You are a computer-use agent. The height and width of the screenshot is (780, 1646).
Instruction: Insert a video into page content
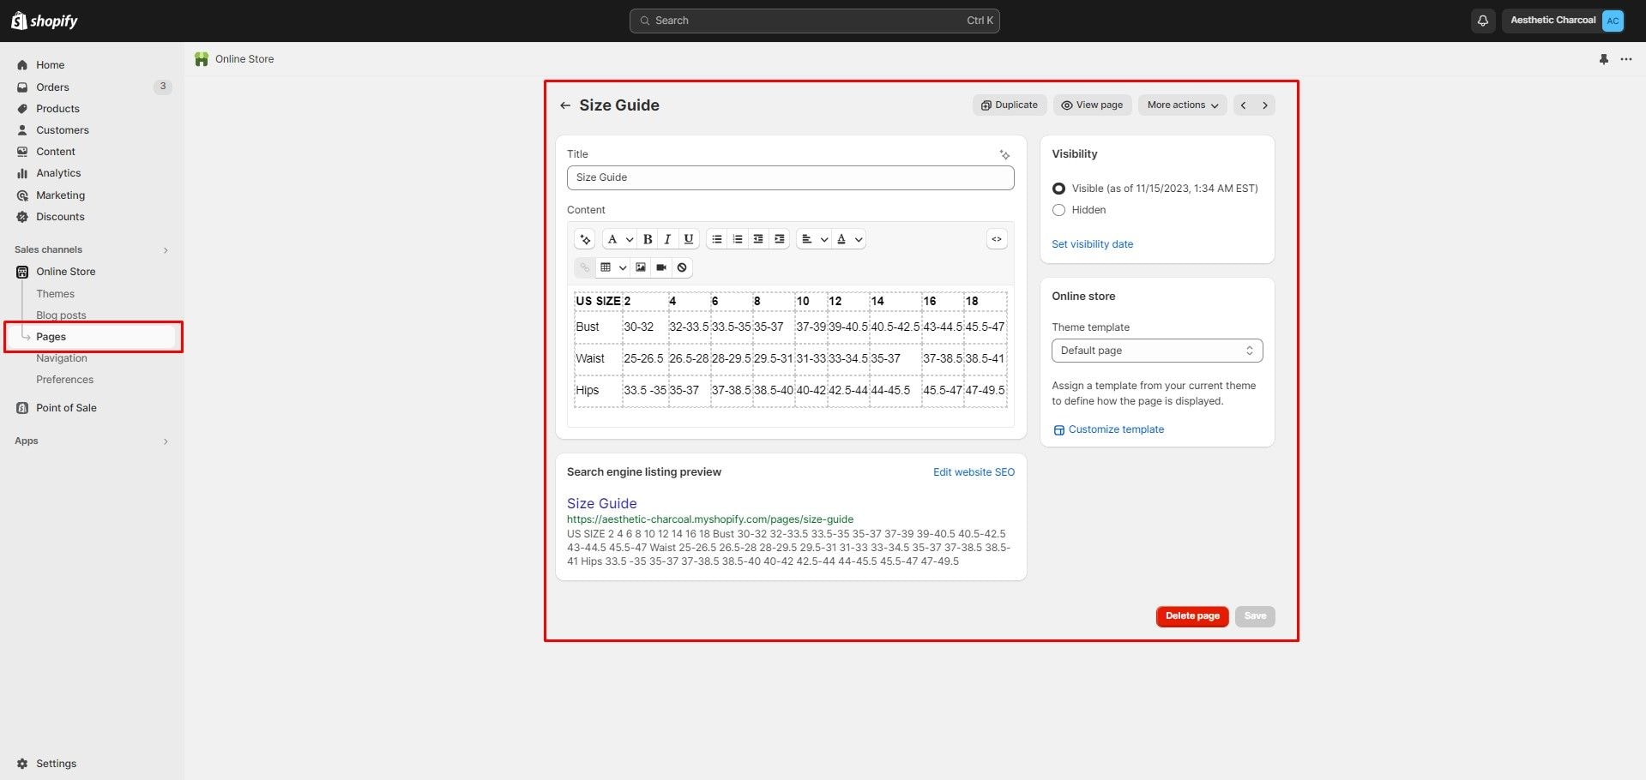661,267
